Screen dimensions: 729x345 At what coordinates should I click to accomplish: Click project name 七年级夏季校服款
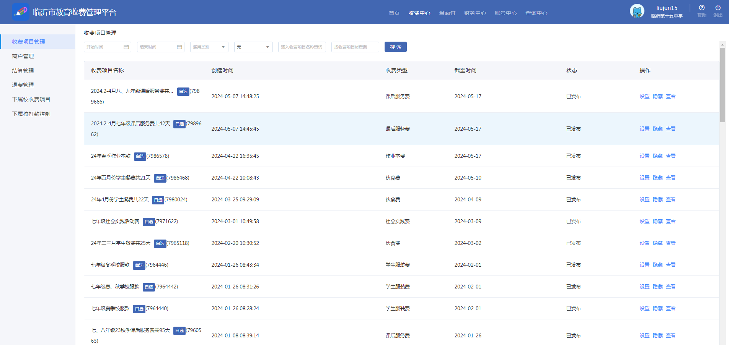tap(110, 308)
